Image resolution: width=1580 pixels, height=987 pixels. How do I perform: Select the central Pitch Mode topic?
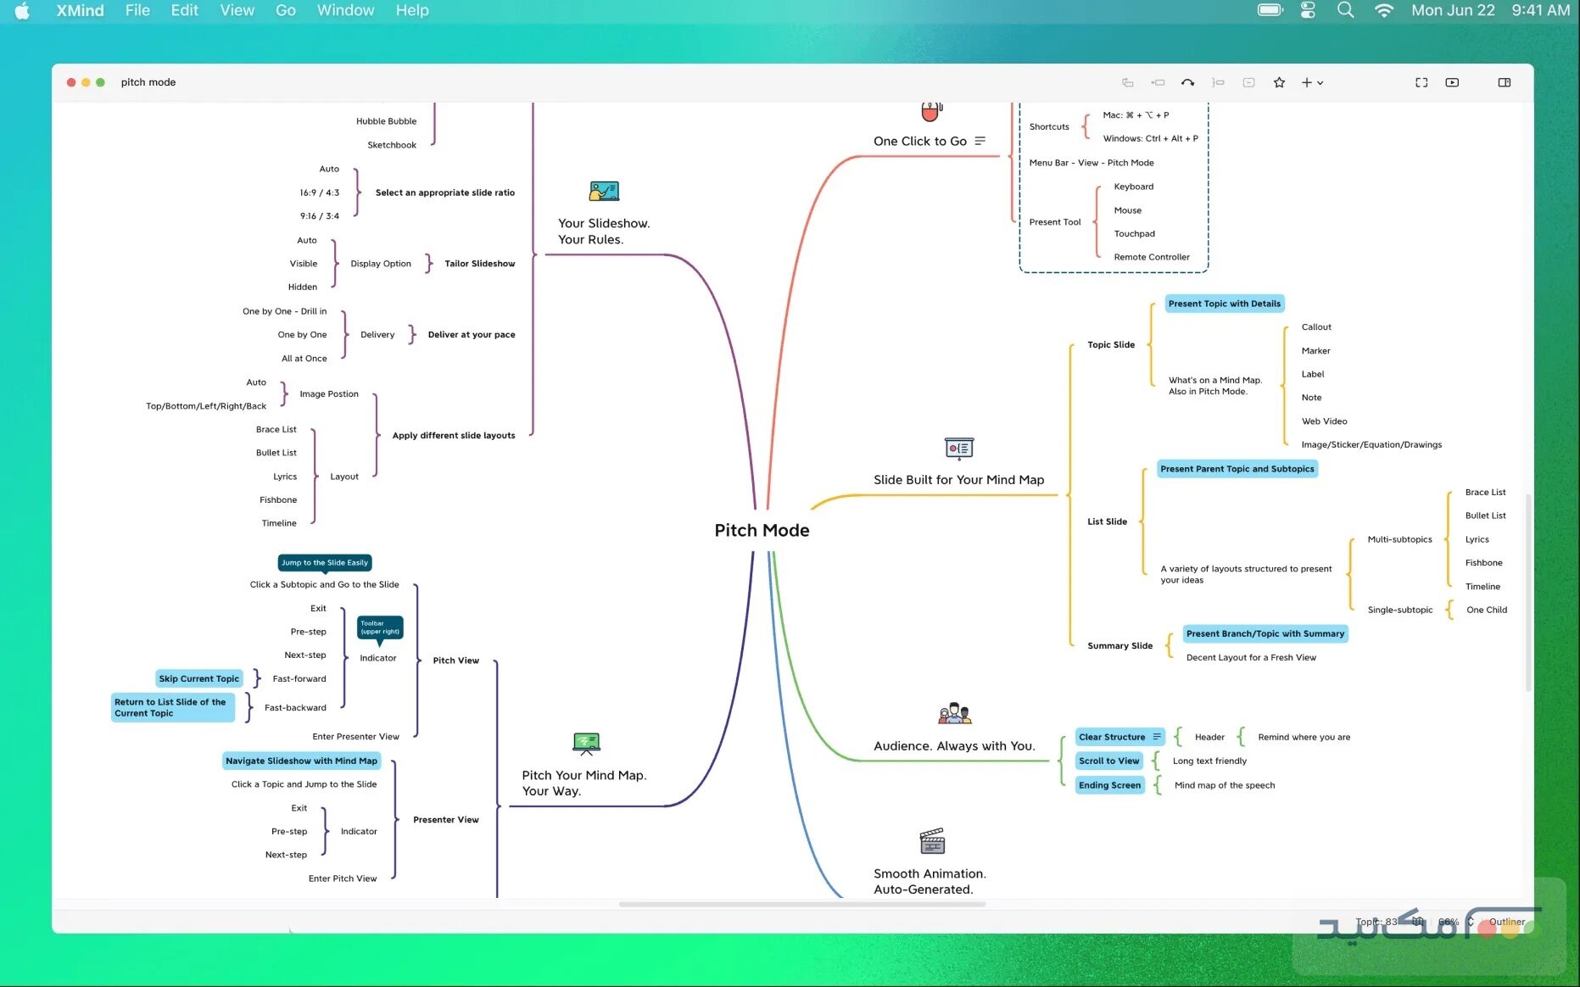point(761,530)
